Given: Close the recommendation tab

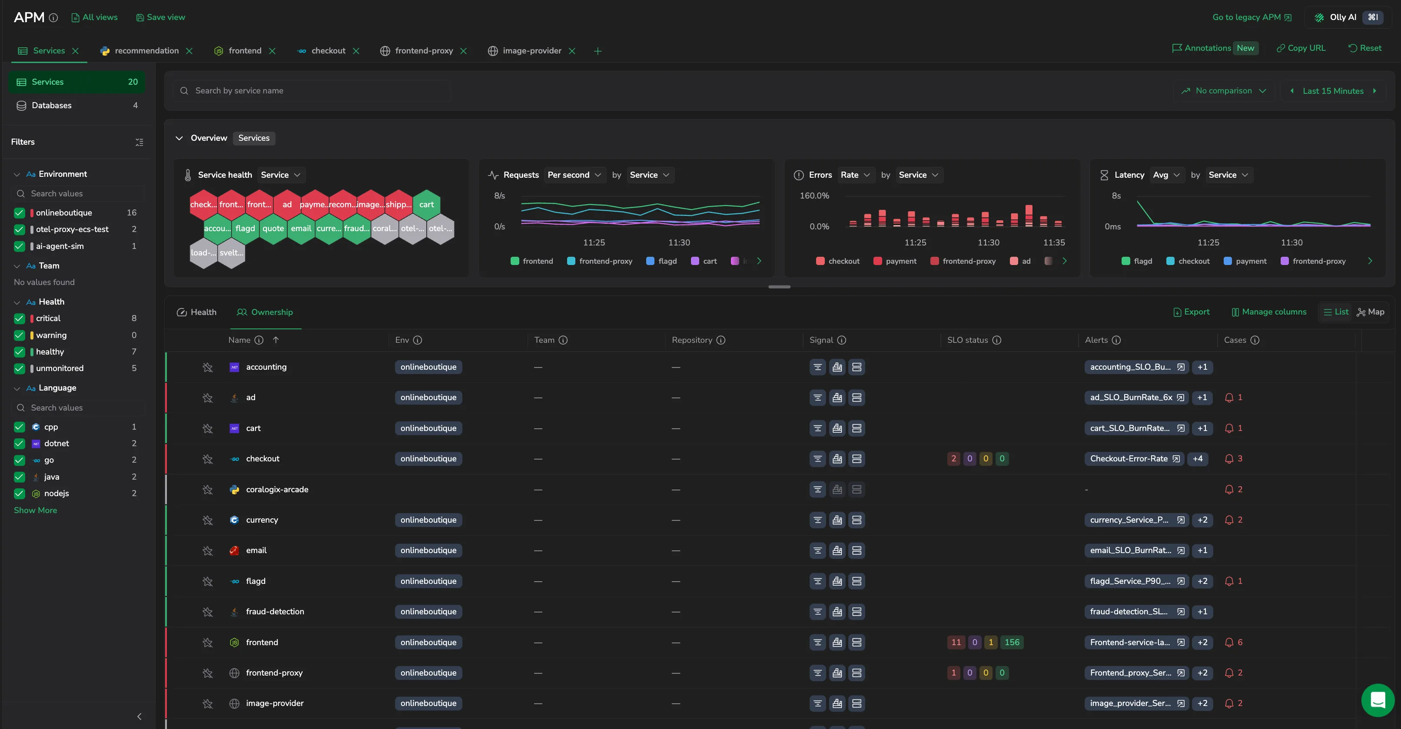Looking at the screenshot, I should click(189, 51).
